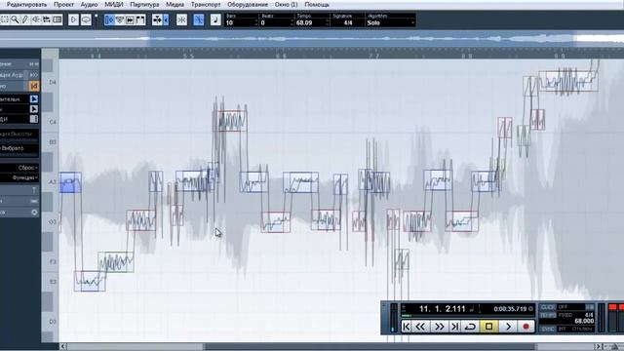Select the Audition speaker tool

pos(36,19)
